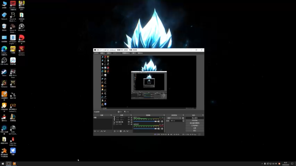Remove the selected scene with the minus icon
296x166 pixels.
(98, 131)
